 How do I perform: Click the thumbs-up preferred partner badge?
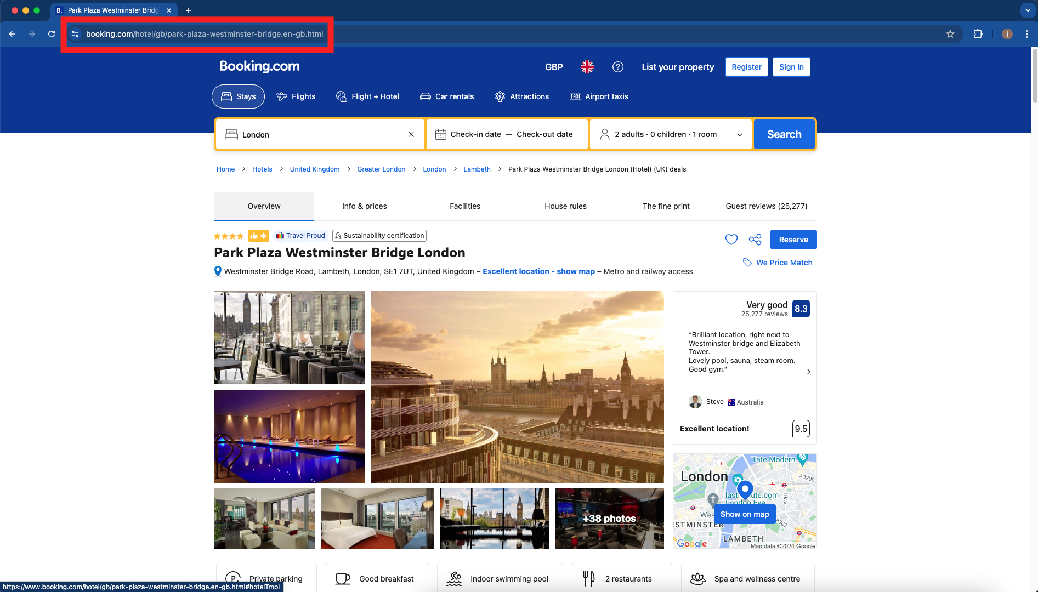(x=258, y=236)
